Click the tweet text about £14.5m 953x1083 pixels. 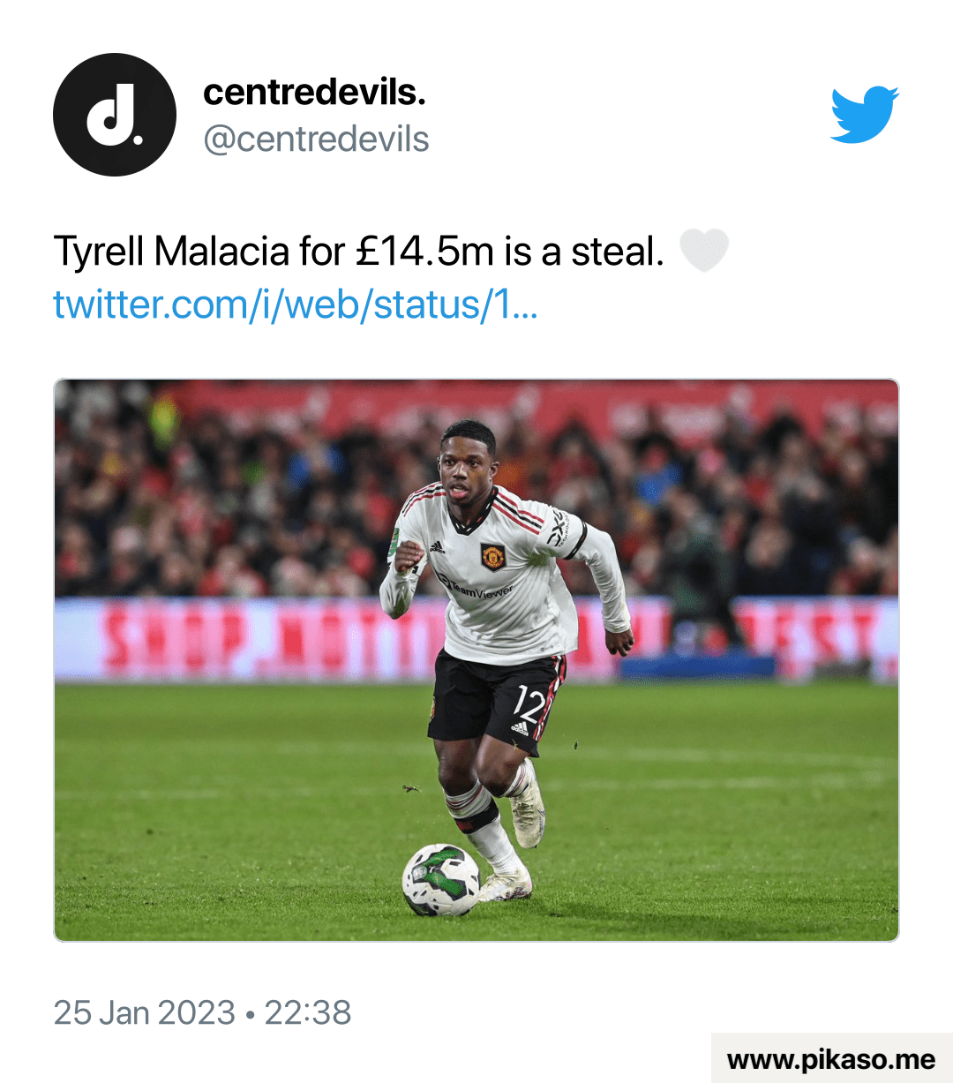point(358,252)
